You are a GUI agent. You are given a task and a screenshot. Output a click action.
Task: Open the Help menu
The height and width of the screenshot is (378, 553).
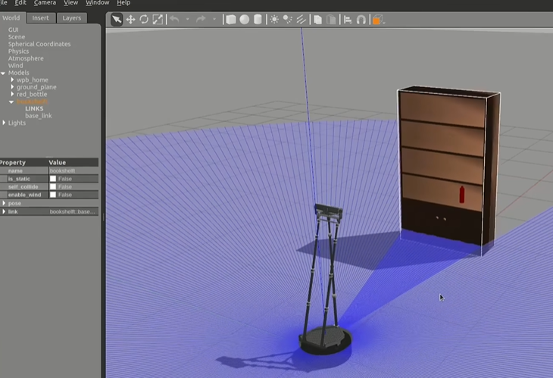[x=123, y=3]
